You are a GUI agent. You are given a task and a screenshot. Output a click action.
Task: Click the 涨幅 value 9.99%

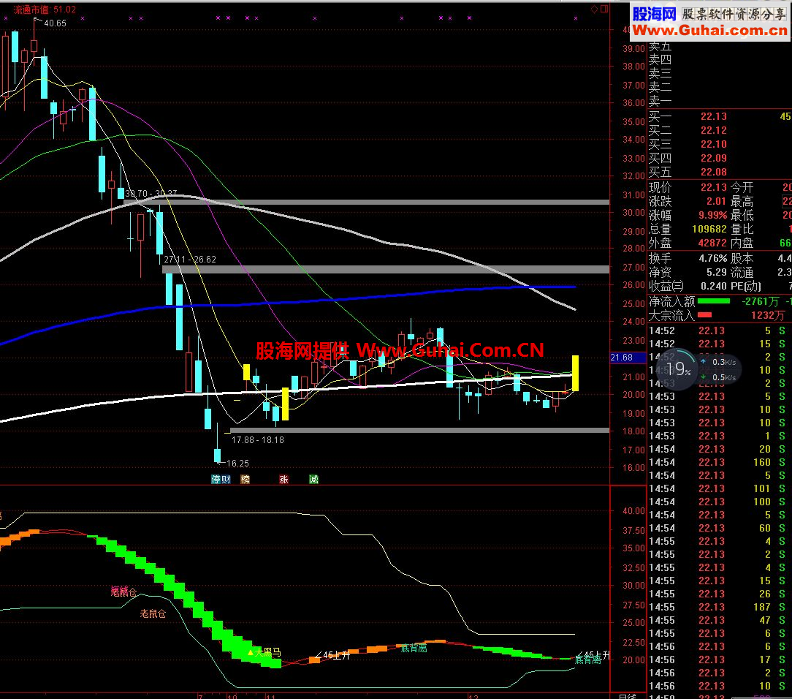(x=712, y=215)
